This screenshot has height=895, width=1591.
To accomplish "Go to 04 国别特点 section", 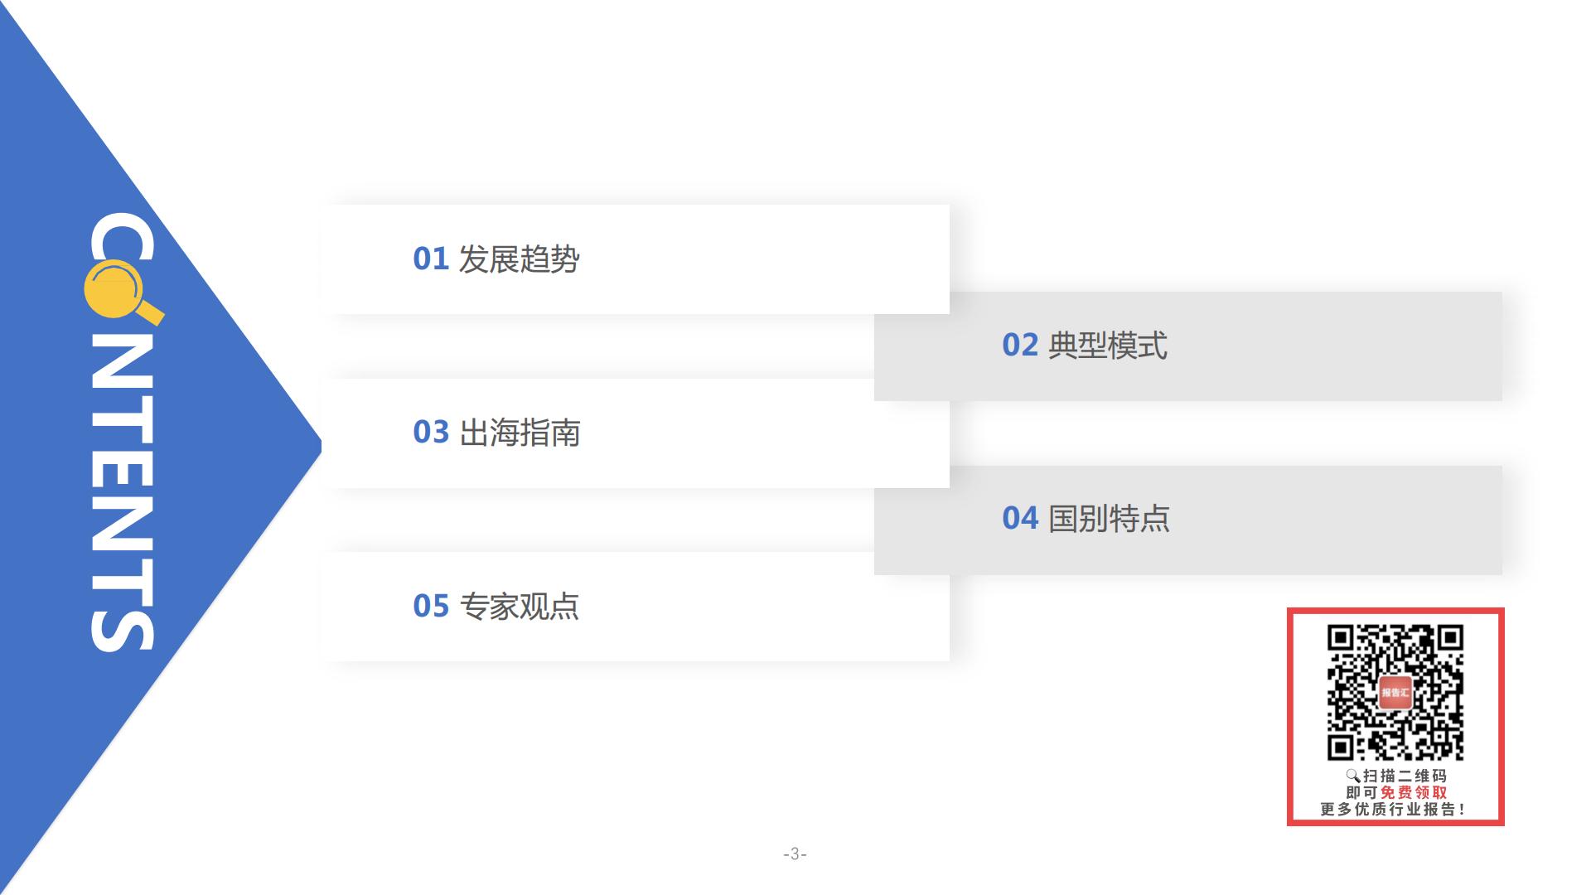I will pos(1188,520).
